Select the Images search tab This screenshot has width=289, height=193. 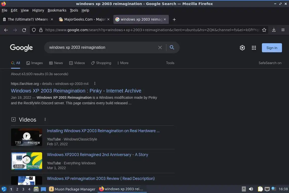[x=34, y=63]
